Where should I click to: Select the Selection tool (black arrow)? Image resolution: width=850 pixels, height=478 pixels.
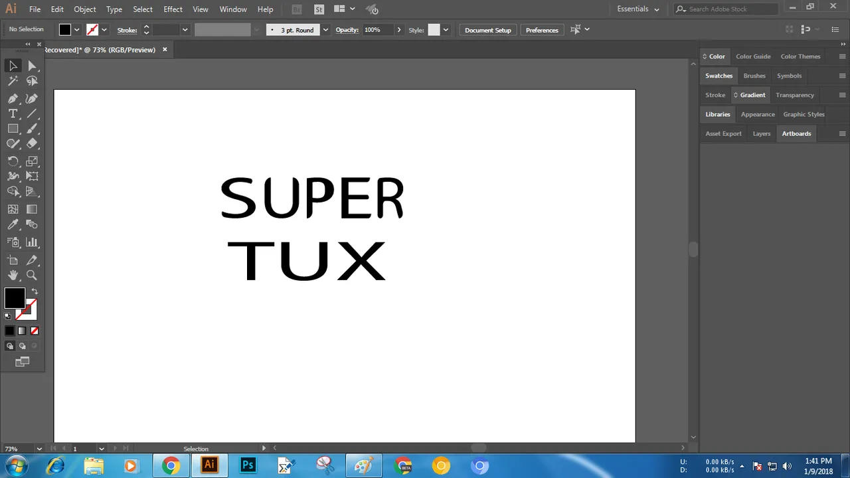click(x=13, y=66)
